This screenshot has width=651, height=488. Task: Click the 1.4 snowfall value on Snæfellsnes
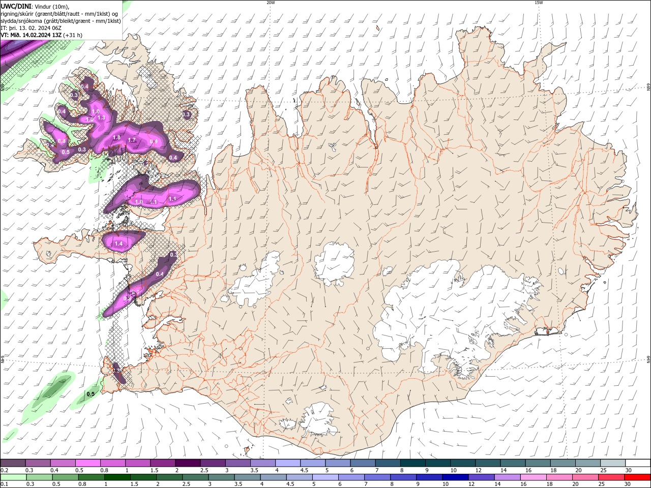pyautogui.click(x=119, y=244)
